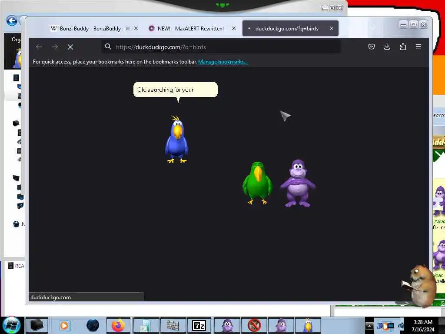Open the Firefox hamburger application menu
Image resolution: width=445 pixels, height=334 pixels.
pos(418,47)
